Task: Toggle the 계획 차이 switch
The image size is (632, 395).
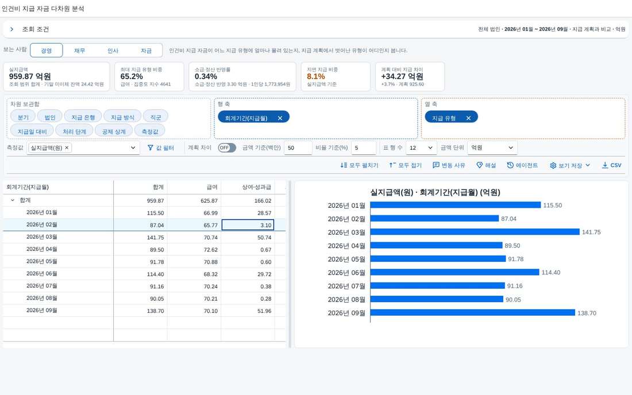Action: coord(227,148)
